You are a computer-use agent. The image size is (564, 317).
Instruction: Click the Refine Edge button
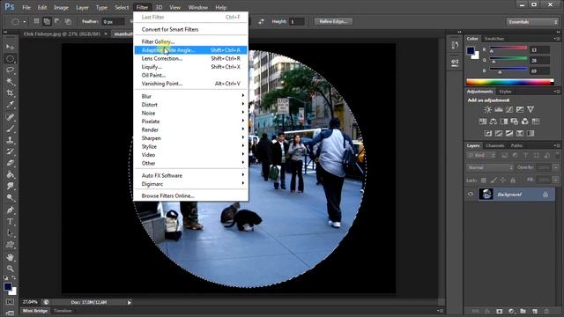tap(333, 21)
